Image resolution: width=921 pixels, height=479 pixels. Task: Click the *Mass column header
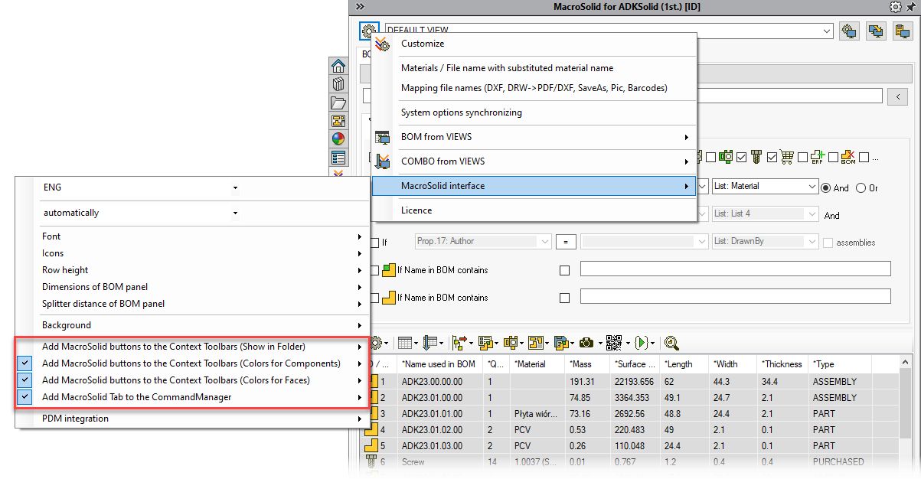pyautogui.click(x=588, y=364)
